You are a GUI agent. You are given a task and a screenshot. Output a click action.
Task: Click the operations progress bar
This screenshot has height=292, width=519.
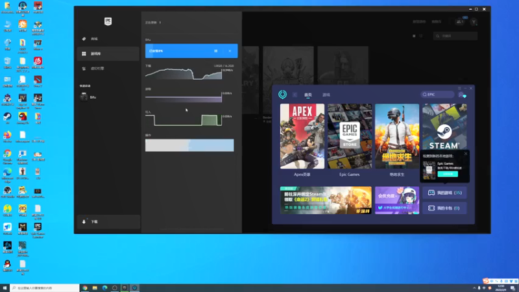tap(189, 145)
